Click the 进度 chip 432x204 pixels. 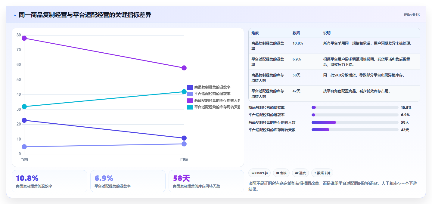pyautogui.click(x=300, y=173)
